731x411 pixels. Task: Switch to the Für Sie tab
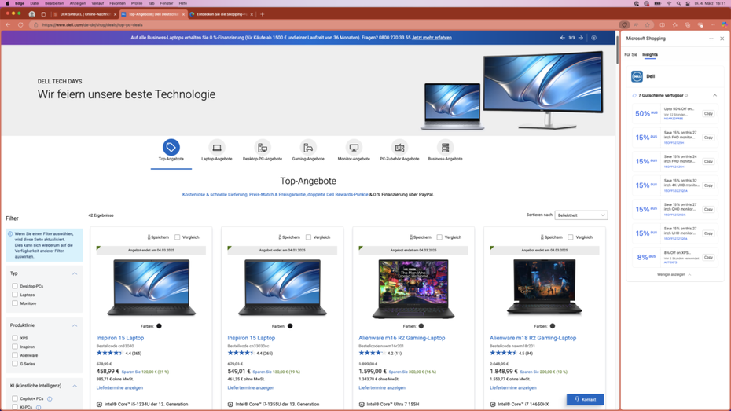pos(630,54)
